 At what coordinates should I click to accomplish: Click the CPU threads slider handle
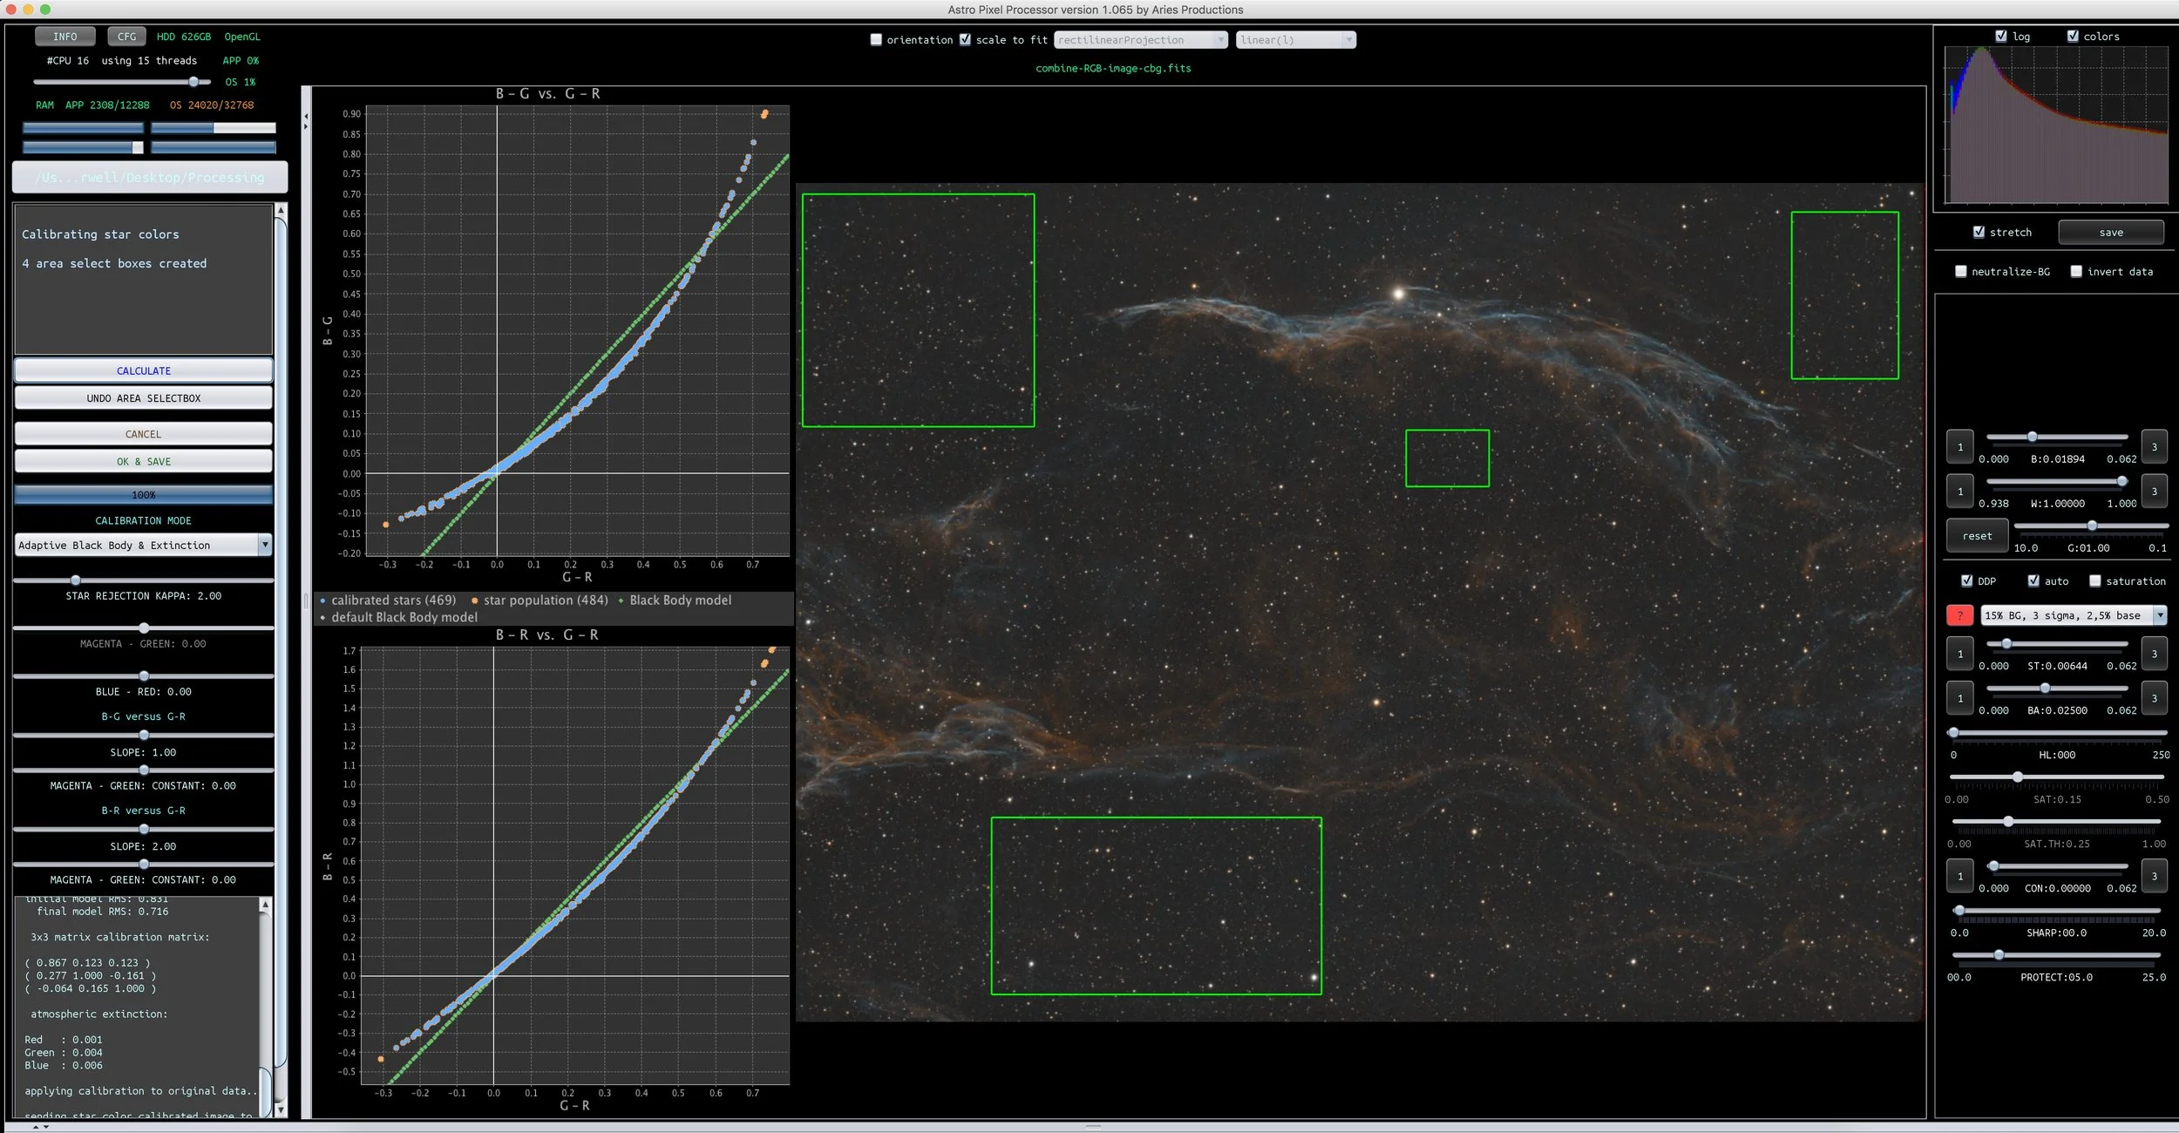[x=193, y=82]
